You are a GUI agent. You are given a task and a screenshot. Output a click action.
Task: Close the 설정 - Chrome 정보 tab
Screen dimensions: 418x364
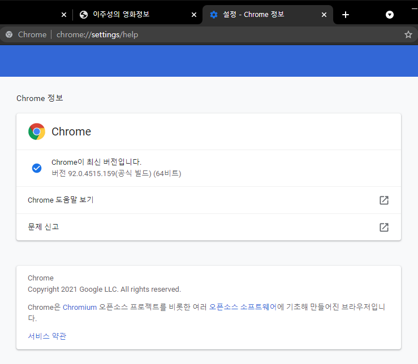(324, 15)
